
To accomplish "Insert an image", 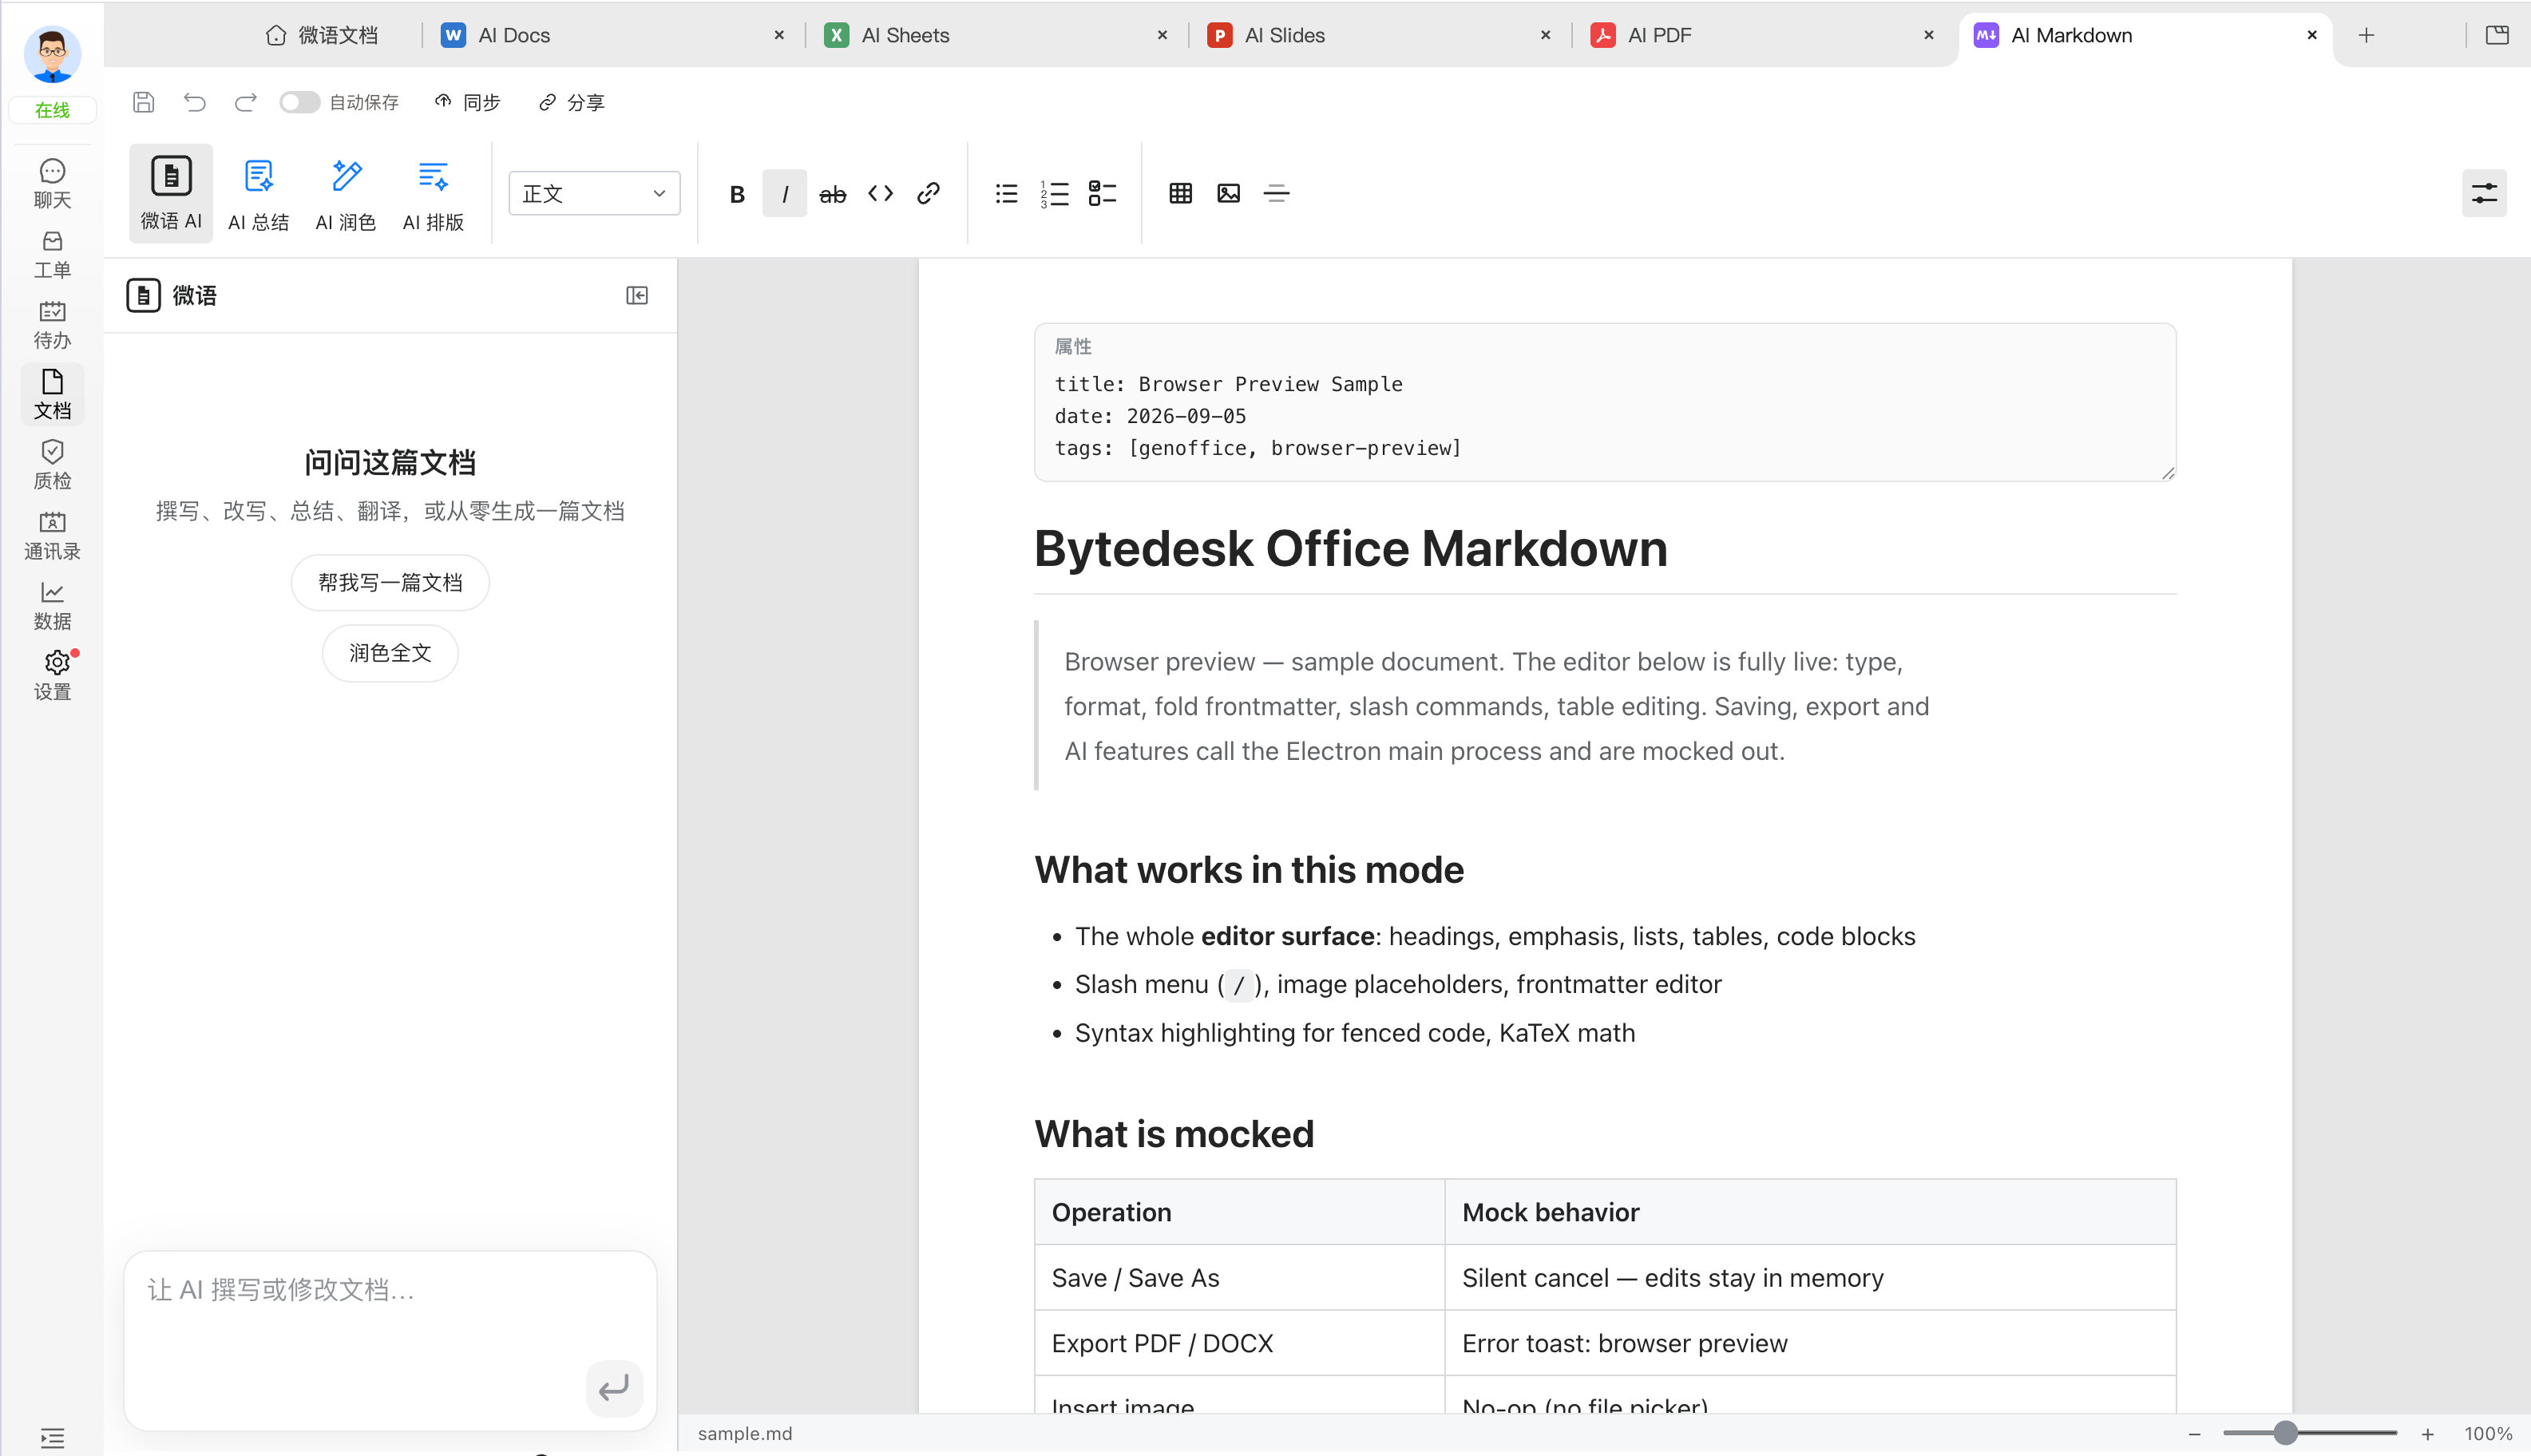I will coord(1229,193).
